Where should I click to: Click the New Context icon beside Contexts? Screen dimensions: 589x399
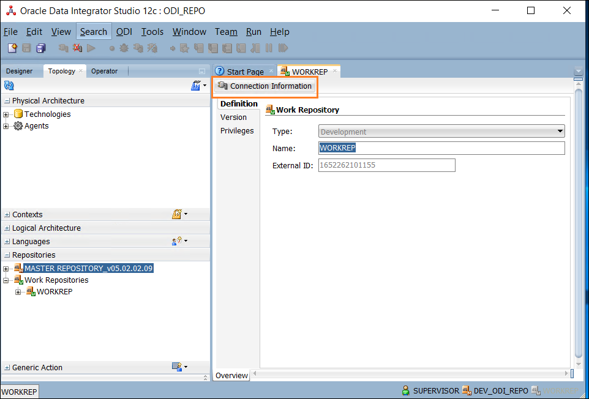pos(176,214)
